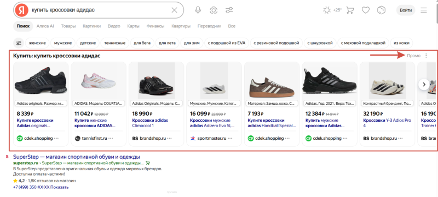Open 1,8K отзывов на магазин rating
This screenshot has width=438, height=197.
pos(51,181)
